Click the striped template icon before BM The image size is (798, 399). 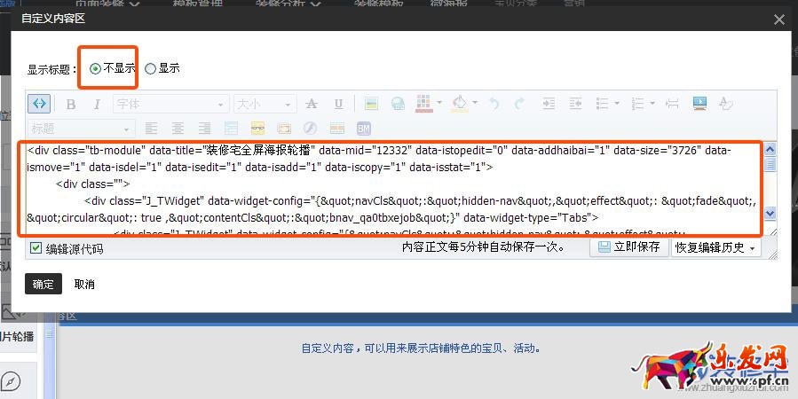click(337, 128)
